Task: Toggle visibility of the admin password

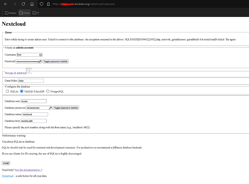Action: pyautogui.click(x=56, y=61)
